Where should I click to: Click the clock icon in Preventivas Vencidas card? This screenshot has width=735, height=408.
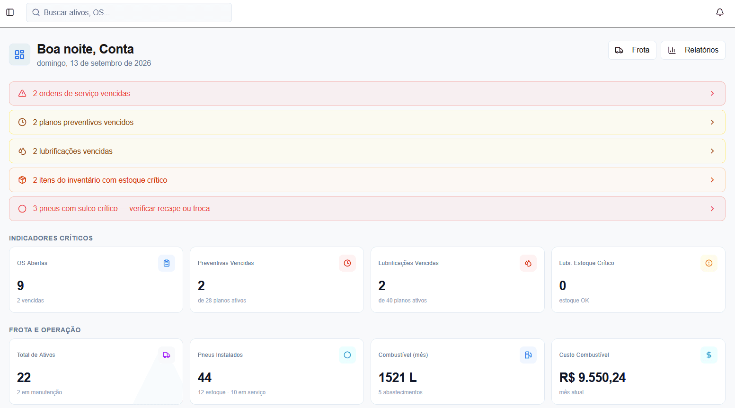(x=347, y=263)
